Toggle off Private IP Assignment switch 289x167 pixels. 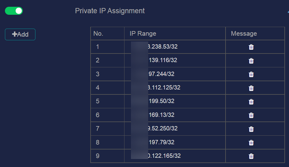coord(14,11)
